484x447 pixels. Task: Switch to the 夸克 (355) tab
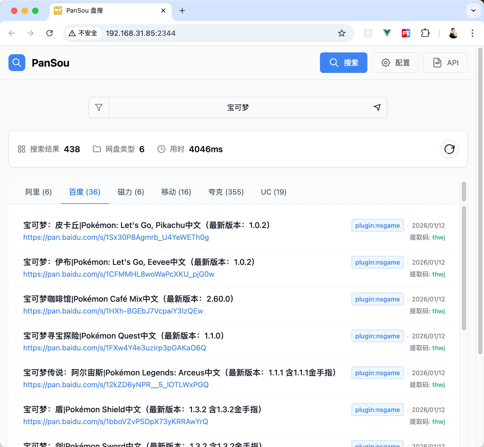226,192
